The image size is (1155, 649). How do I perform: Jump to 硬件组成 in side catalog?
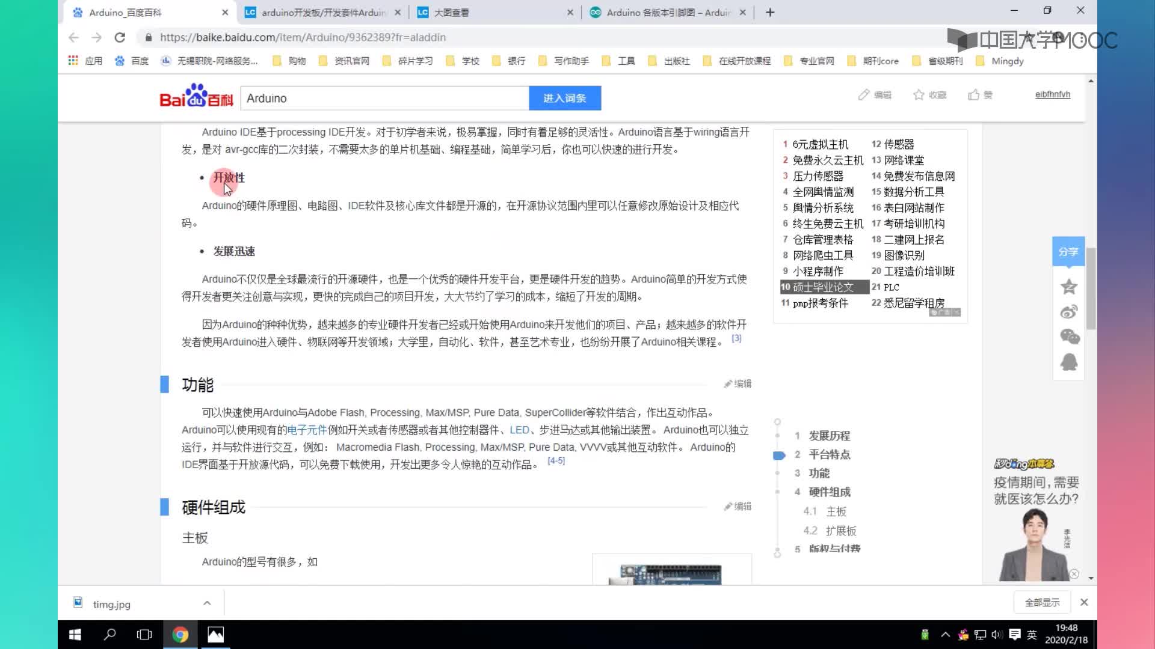click(829, 492)
